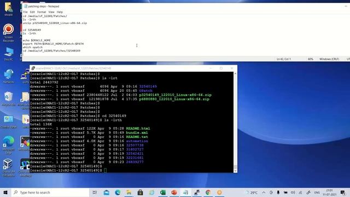Open the volume control in system tray
350x197 pixels.
(293, 192)
